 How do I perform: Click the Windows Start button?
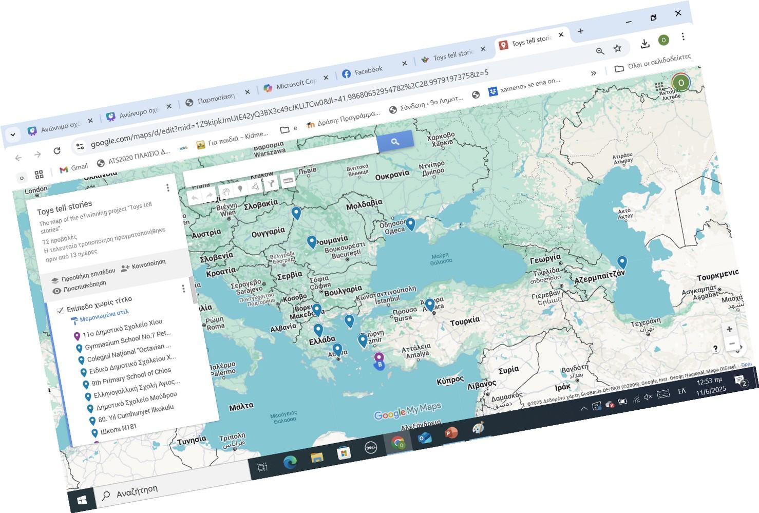[x=82, y=500]
